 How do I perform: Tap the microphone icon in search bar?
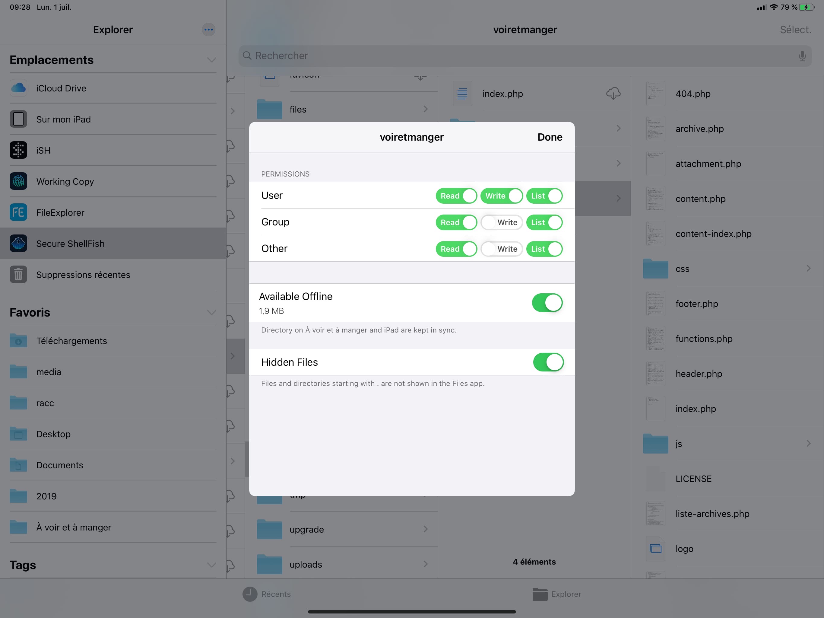click(802, 56)
